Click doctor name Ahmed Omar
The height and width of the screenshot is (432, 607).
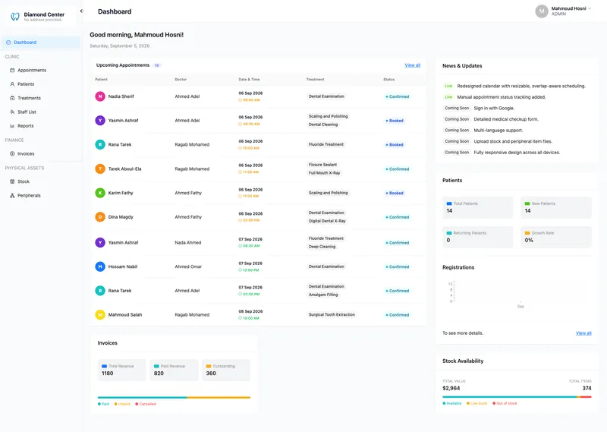(x=188, y=266)
